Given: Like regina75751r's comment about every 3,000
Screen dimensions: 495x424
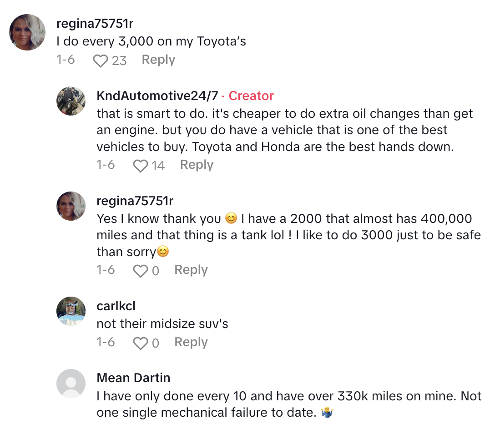Looking at the screenshot, I should pos(100,61).
